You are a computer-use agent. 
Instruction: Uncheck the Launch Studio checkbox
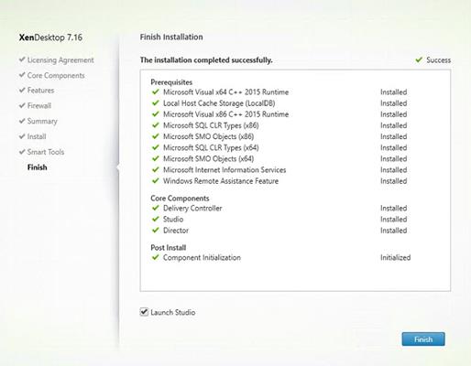pos(144,312)
